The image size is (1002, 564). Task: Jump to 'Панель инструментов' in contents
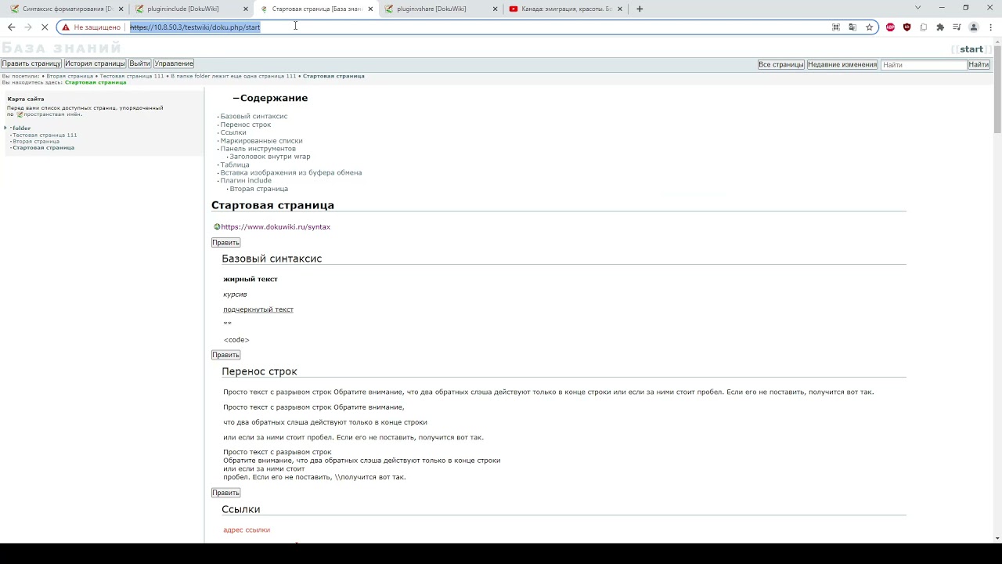[258, 149]
